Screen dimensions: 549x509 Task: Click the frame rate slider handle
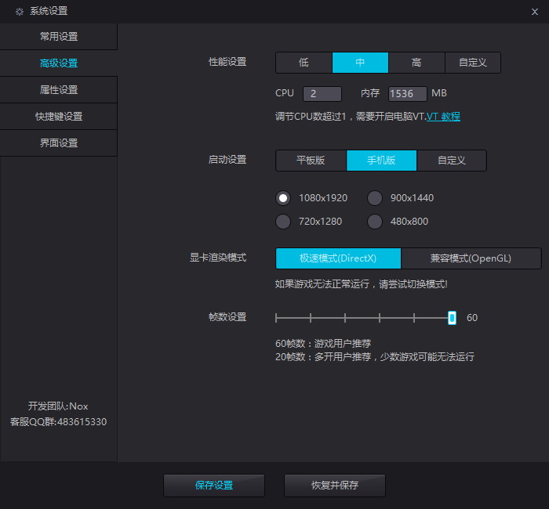452,318
